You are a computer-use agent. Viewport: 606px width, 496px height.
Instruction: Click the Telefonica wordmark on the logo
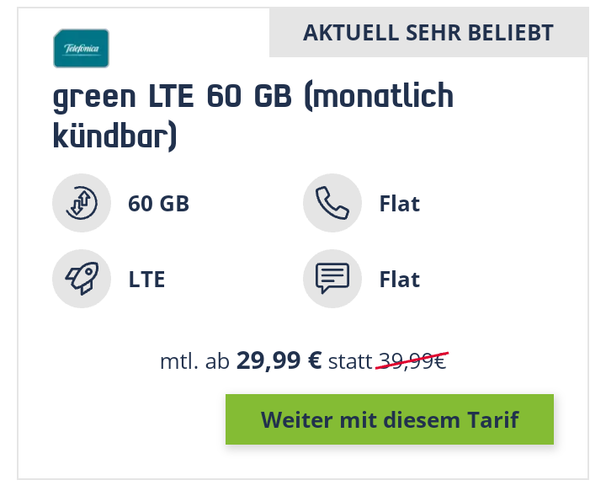[x=81, y=48]
